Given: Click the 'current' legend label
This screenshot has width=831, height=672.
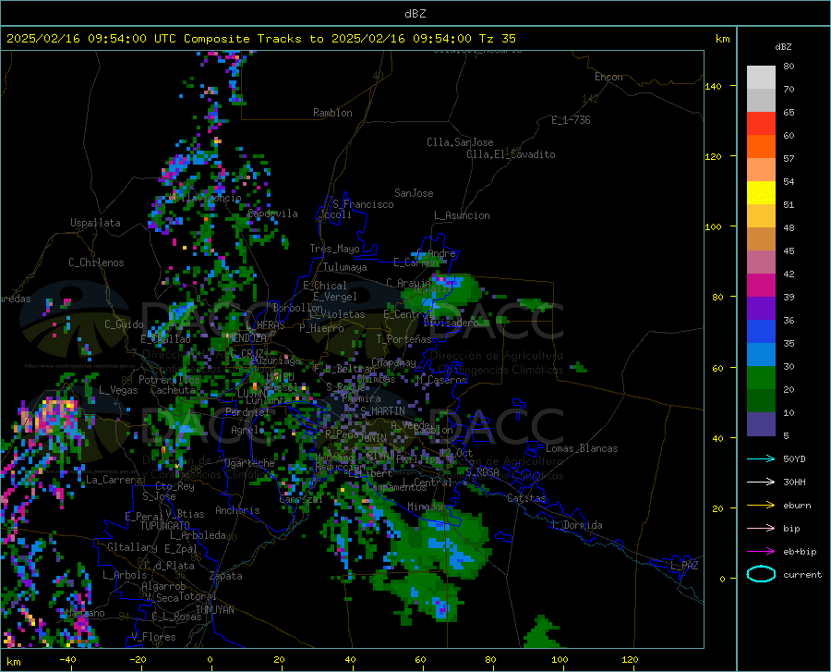Looking at the screenshot, I should click(802, 574).
